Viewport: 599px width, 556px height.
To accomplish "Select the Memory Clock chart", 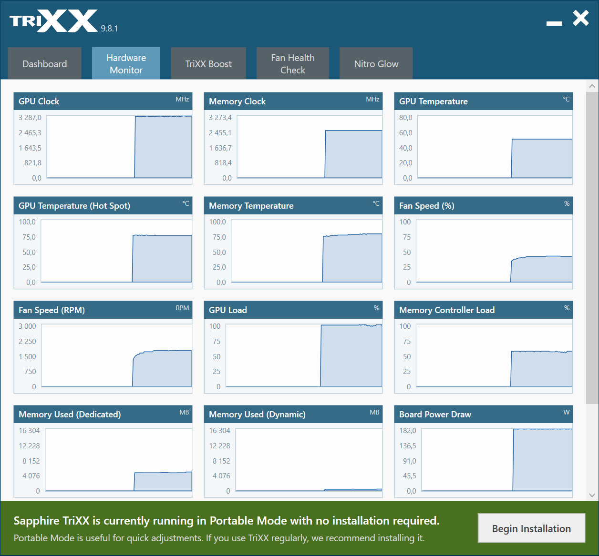I will pyautogui.click(x=310, y=147).
